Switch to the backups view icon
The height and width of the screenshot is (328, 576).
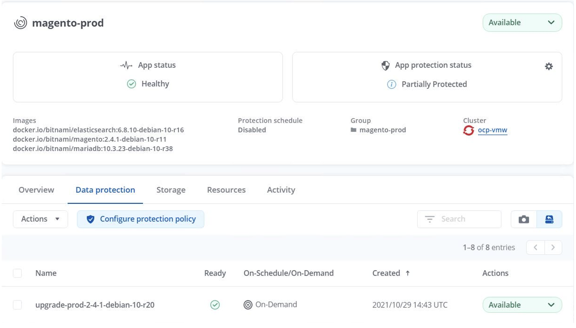tap(549, 219)
